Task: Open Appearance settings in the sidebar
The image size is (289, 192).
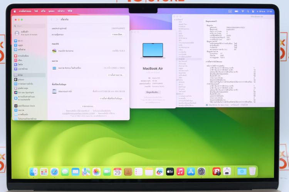Action: tap(19, 79)
